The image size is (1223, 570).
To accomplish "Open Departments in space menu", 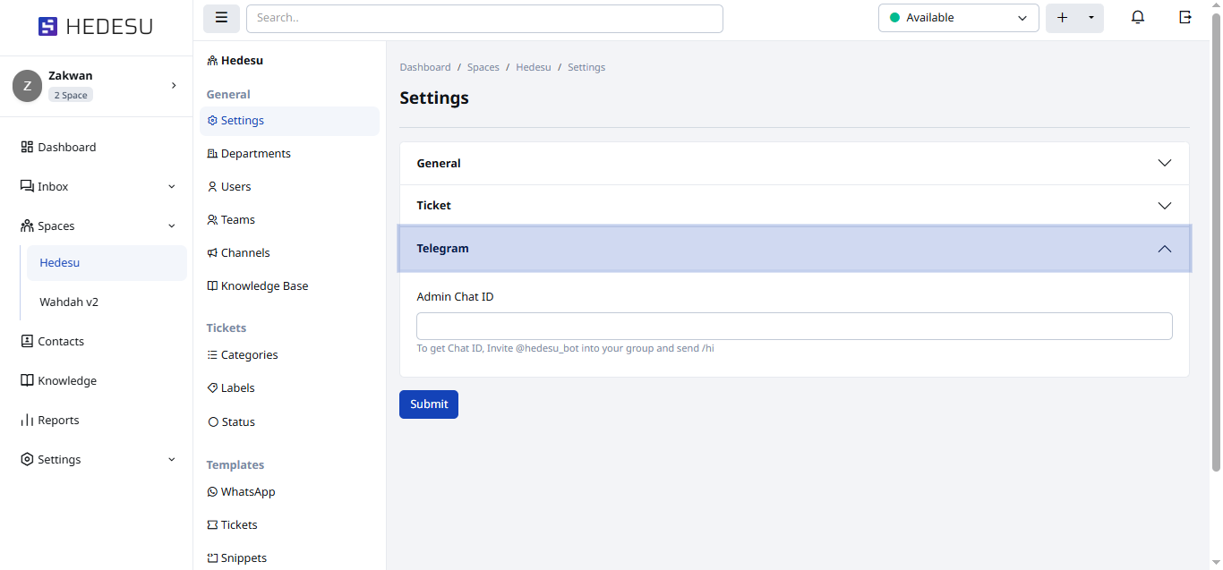I will pos(255,154).
